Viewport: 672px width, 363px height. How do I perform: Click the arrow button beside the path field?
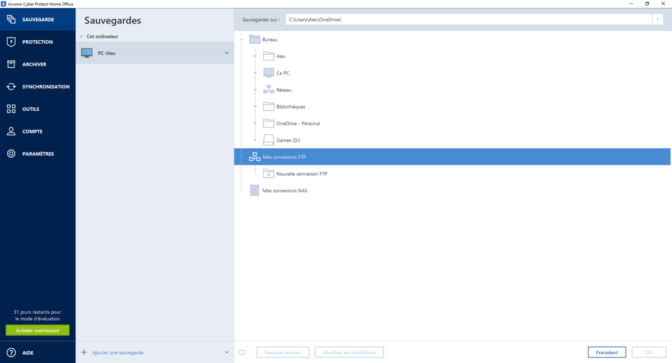tap(658, 20)
